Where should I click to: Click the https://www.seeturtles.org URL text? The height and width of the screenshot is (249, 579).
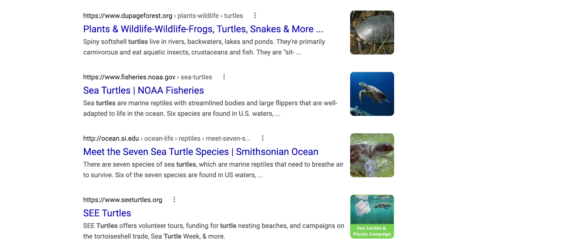pos(123,200)
